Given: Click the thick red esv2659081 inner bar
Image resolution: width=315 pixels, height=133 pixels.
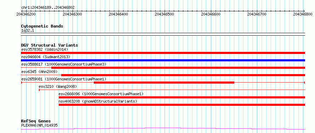Looking at the screenshot, I should (x=164, y=83).
